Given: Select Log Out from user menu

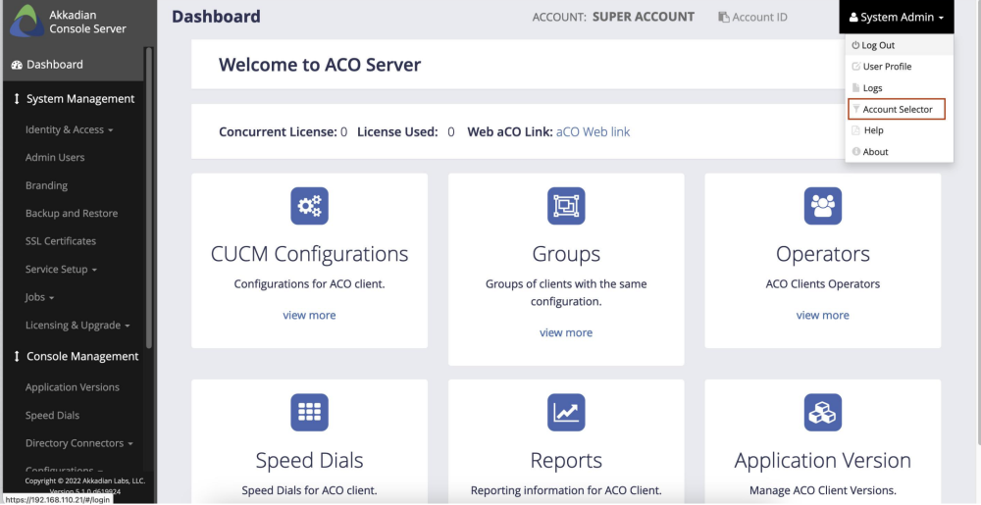Looking at the screenshot, I should click(x=899, y=46).
